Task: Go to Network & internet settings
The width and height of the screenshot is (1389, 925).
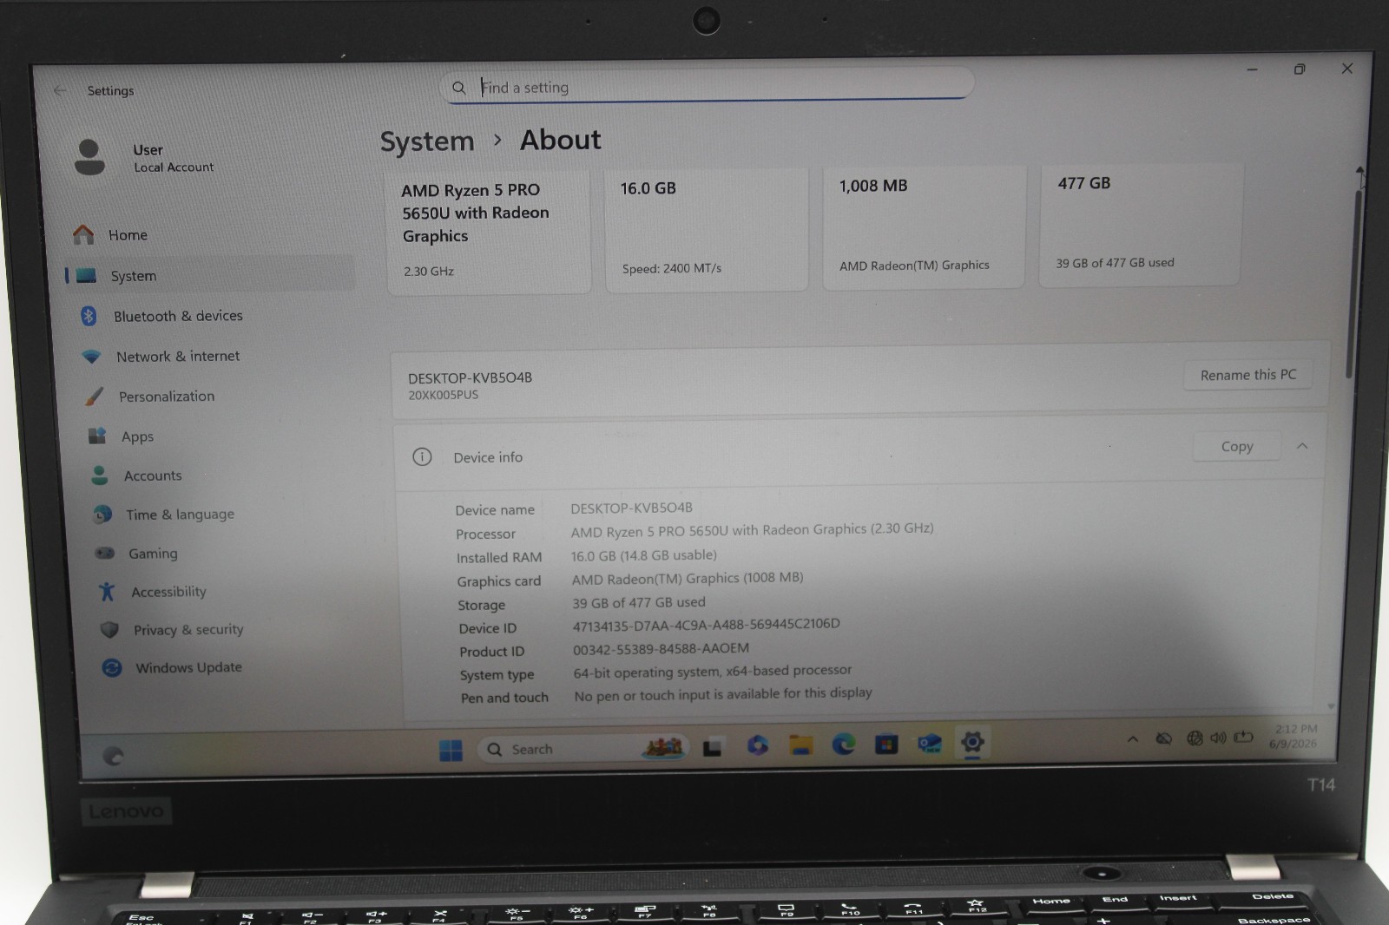Action: [x=177, y=356]
